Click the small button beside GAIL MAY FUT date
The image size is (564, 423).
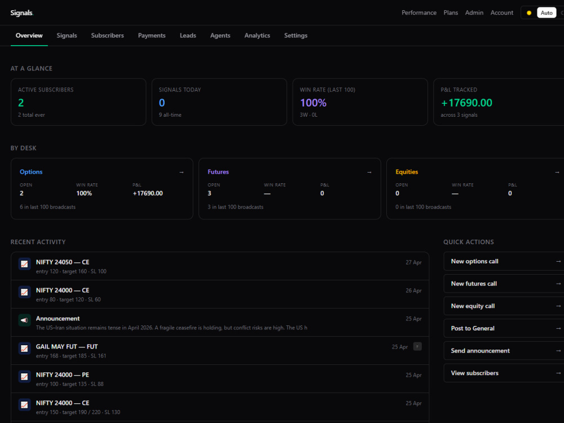pos(417,346)
